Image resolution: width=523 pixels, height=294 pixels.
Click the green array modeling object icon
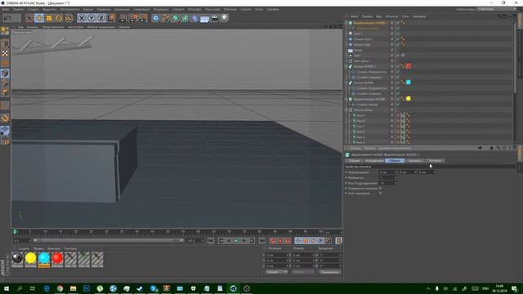point(186,18)
